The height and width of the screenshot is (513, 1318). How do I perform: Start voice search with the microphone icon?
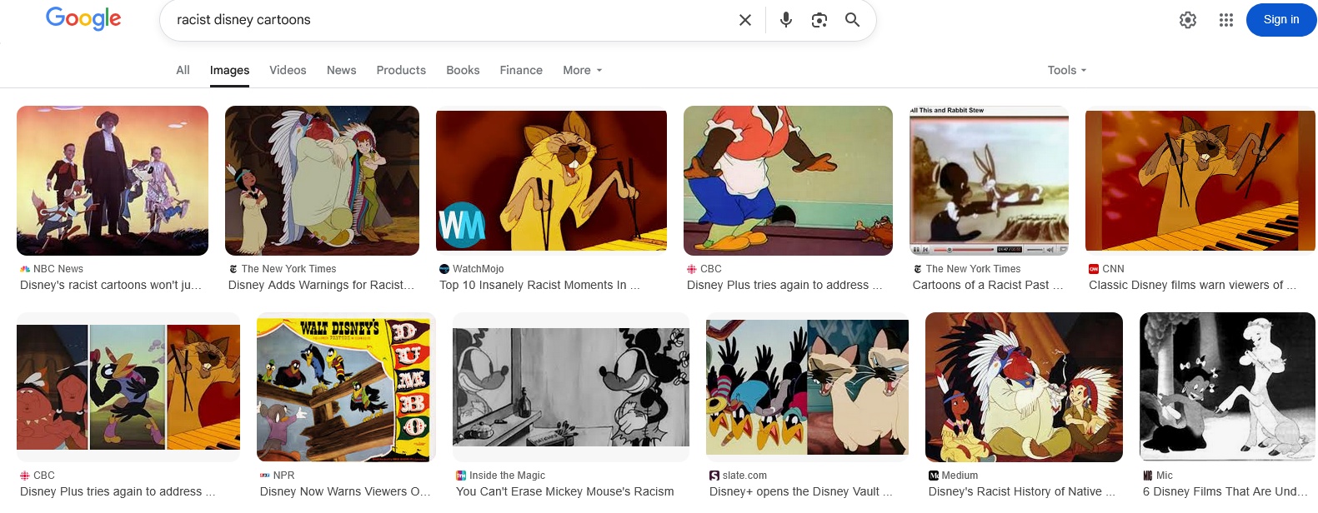pos(785,20)
